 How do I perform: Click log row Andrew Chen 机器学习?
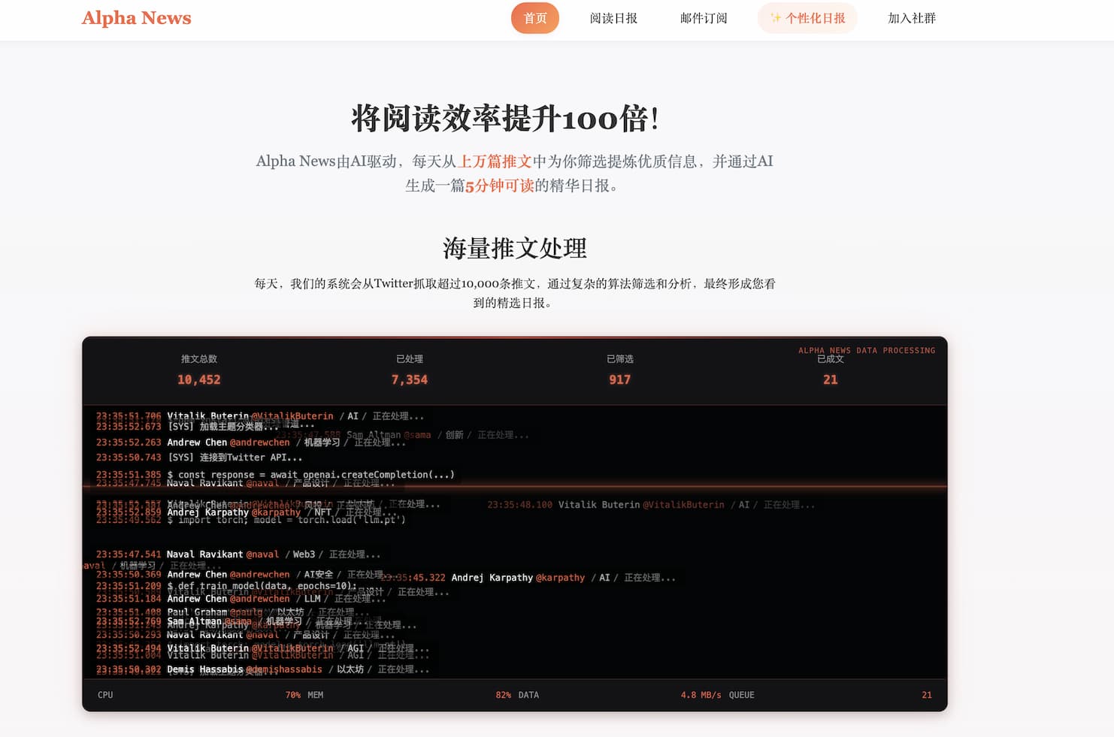[x=251, y=443]
